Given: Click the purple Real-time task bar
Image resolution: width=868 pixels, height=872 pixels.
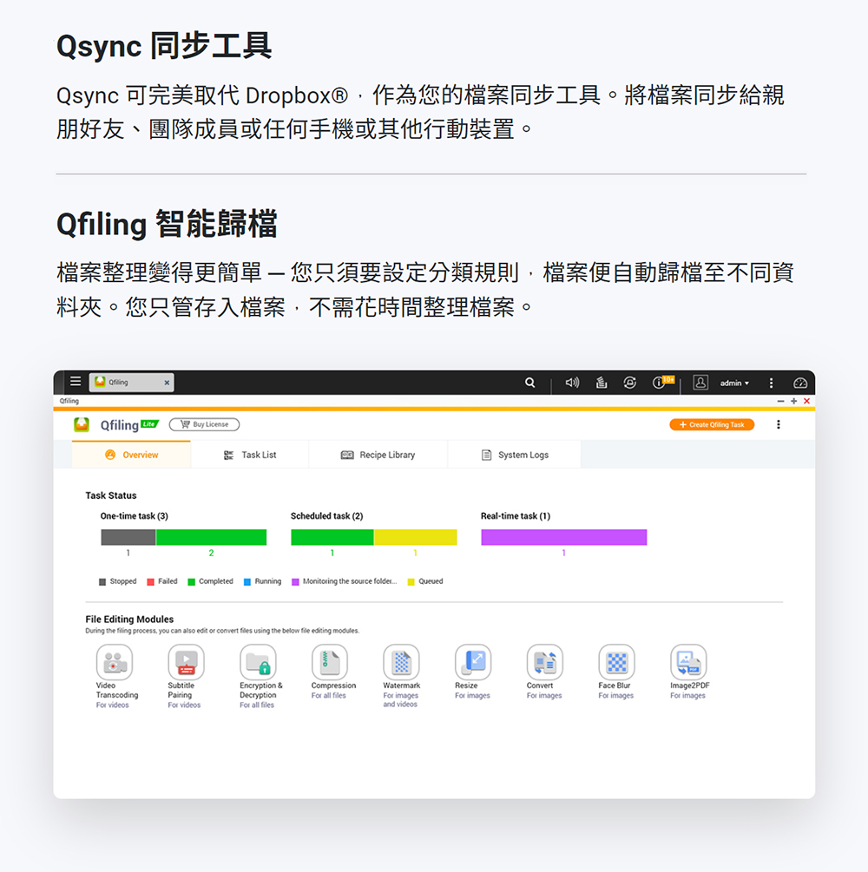Looking at the screenshot, I should tap(564, 537).
